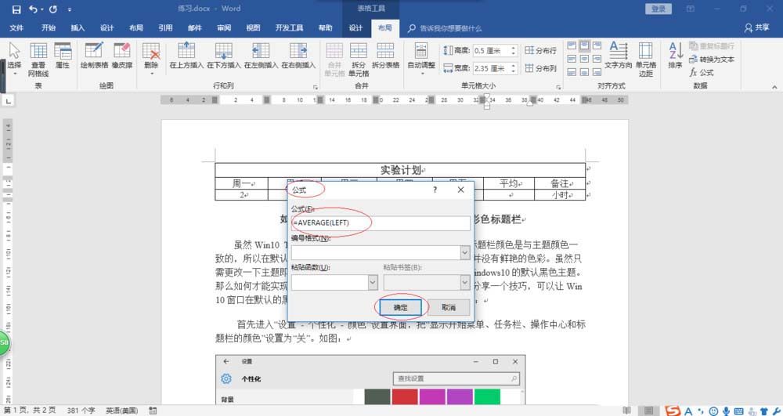Open Cell Size dialog launcher
Image resolution: width=783 pixels, height=416 pixels.
[558, 88]
